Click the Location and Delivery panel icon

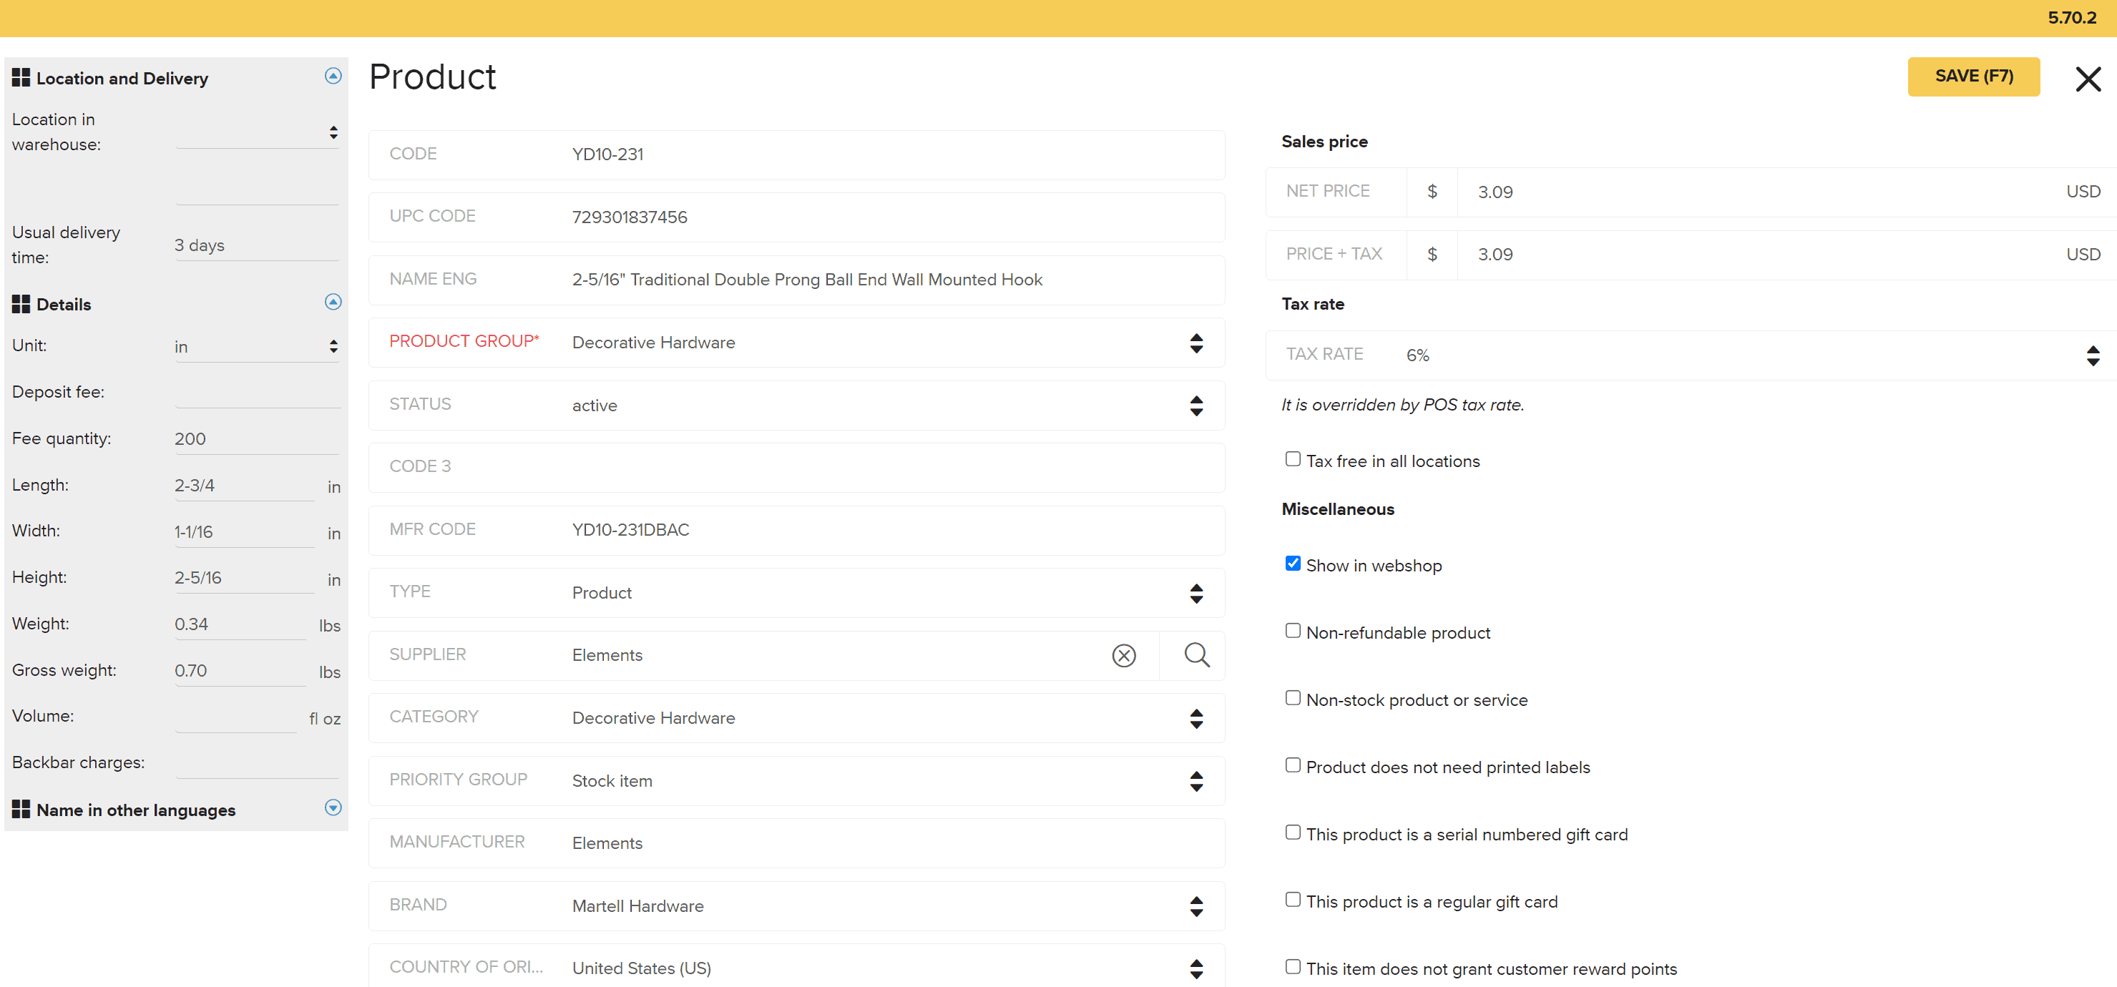pos(21,77)
